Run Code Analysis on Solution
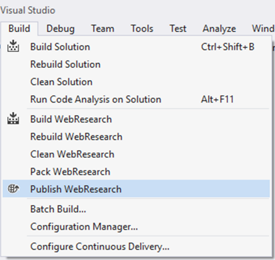 136,99
